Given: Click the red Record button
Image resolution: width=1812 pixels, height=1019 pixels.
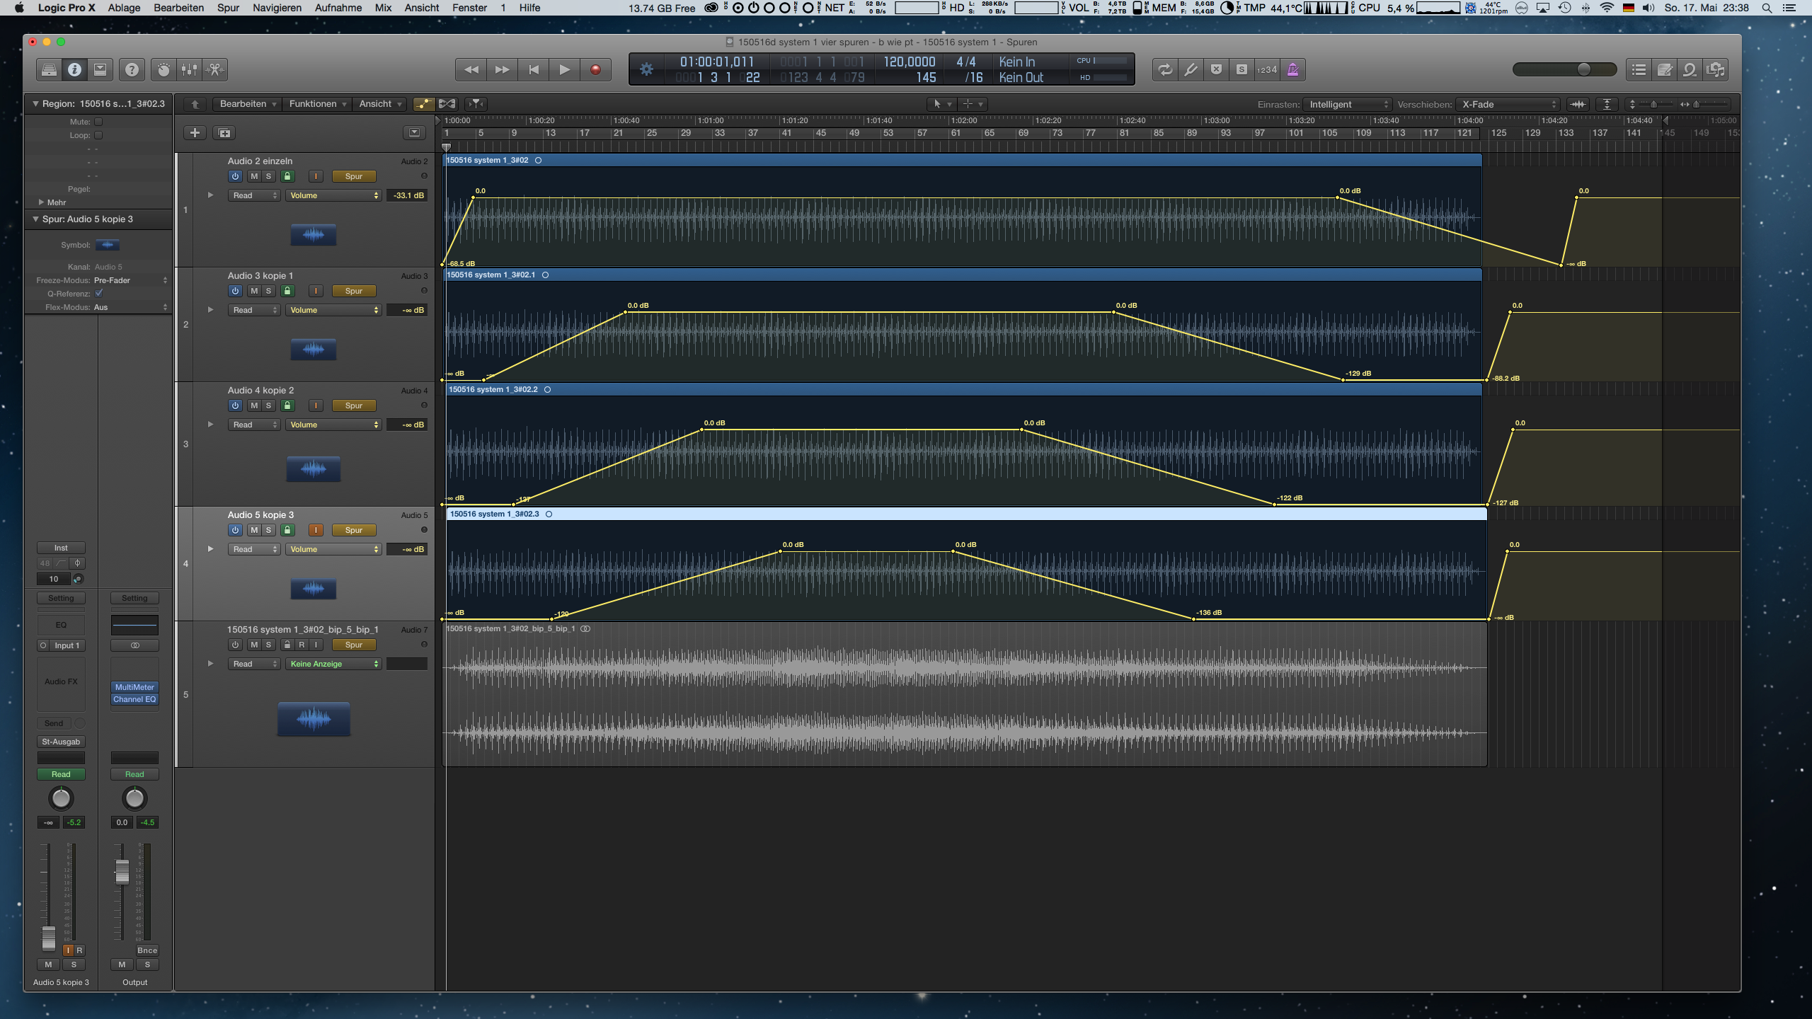Looking at the screenshot, I should (595, 69).
